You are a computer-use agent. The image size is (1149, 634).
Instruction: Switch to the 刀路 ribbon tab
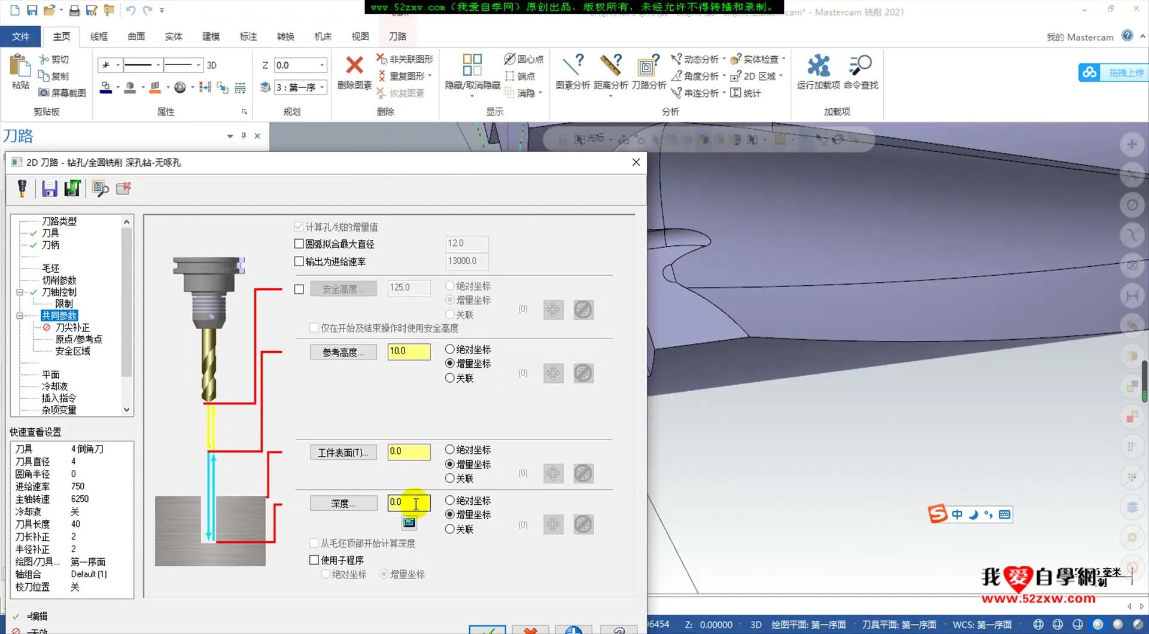[x=397, y=36]
